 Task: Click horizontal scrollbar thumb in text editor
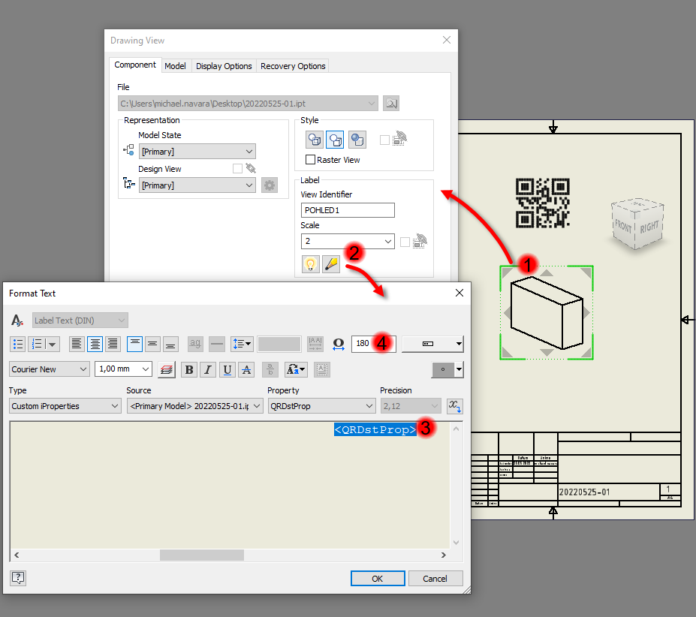(x=202, y=555)
